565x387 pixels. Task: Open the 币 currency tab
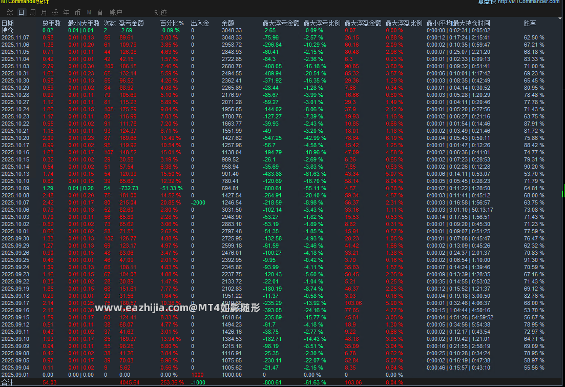pos(77,13)
